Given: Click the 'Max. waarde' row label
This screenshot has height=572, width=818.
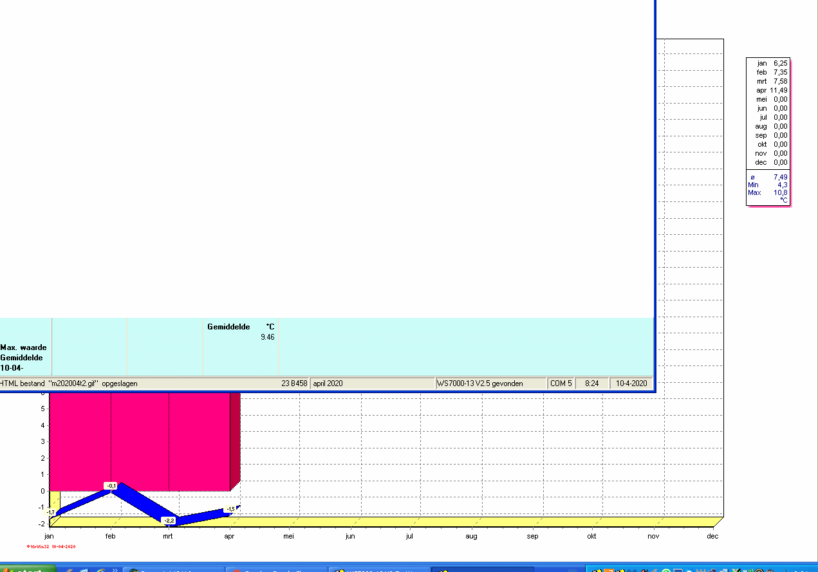Looking at the screenshot, I should pos(23,347).
